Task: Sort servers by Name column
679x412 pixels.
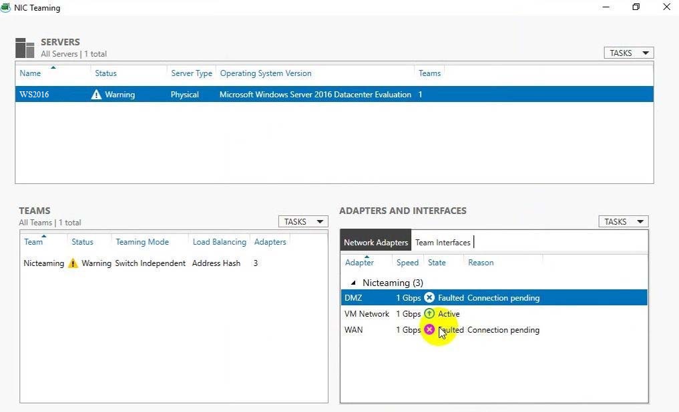Action: point(30,73)
